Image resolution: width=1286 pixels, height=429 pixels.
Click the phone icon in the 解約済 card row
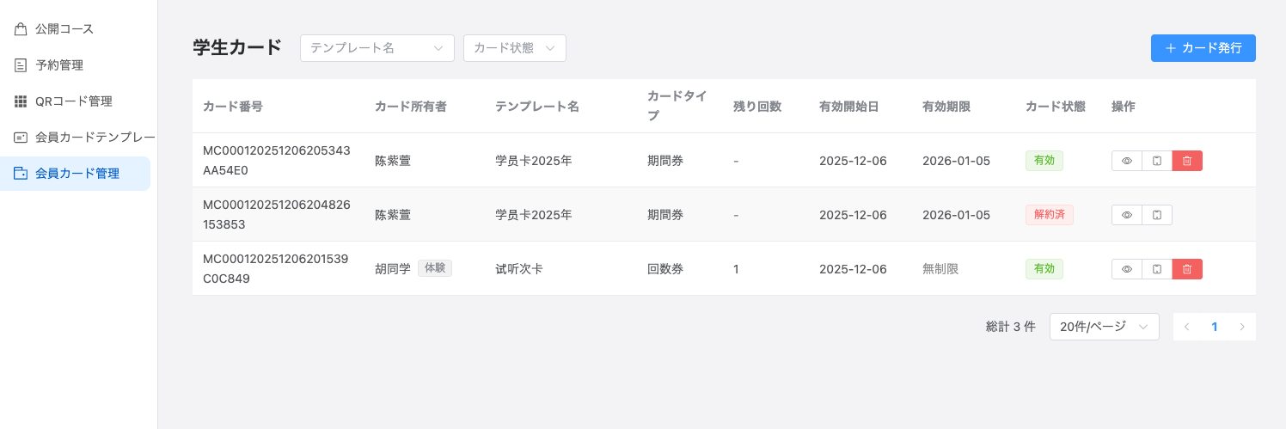point(1157,215)
